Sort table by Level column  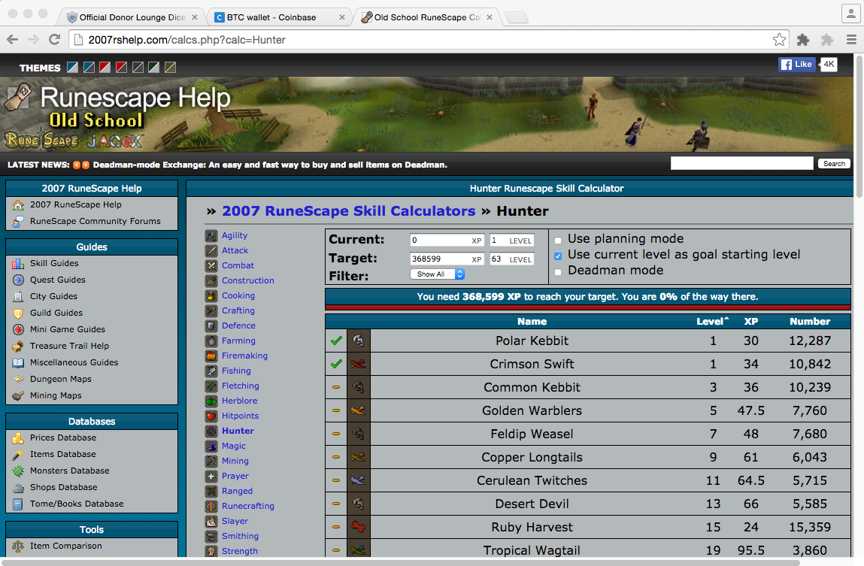711,322
